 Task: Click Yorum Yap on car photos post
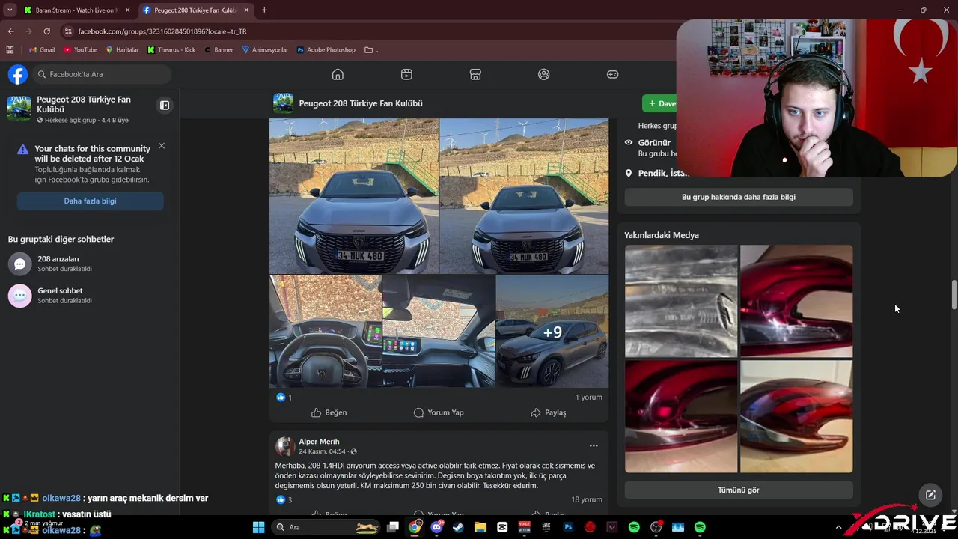[x=439, y=412]
